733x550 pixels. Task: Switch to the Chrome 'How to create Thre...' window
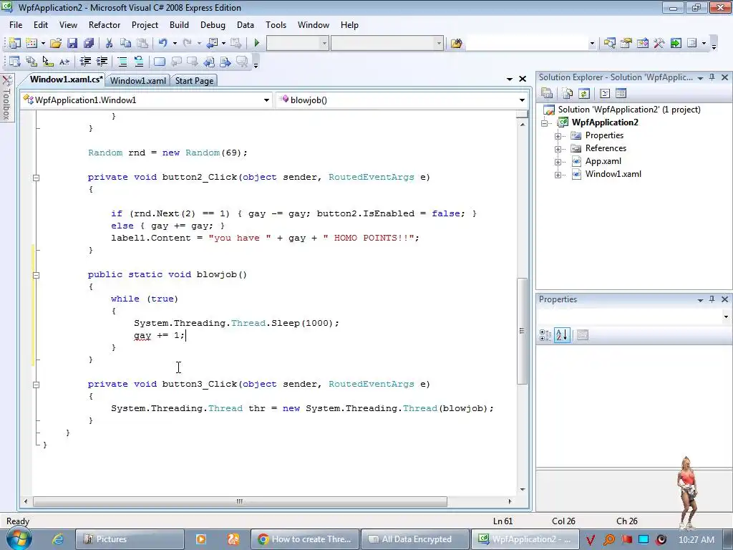point(305,539)
